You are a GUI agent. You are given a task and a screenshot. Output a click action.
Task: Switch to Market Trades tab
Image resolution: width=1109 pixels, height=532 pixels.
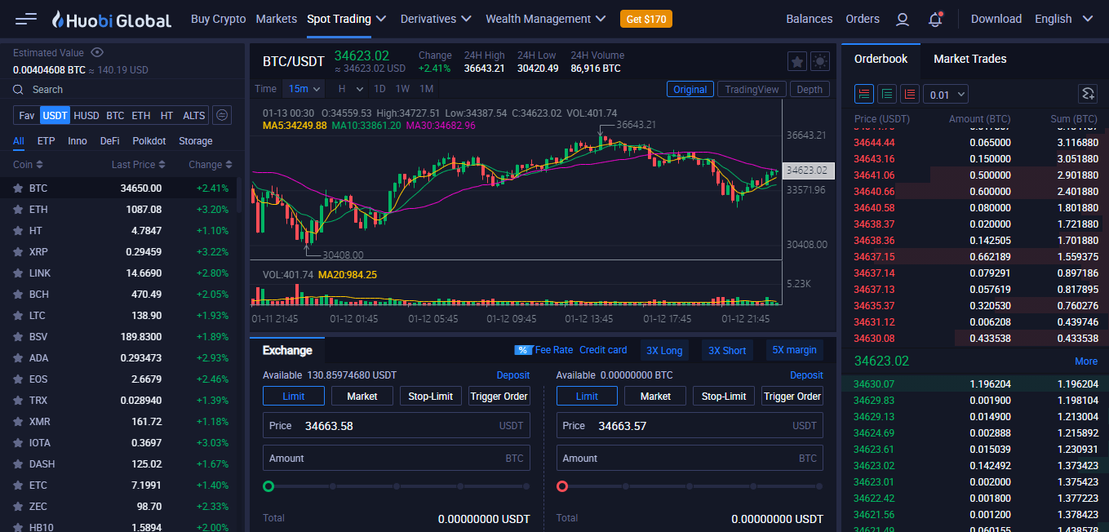click(969, 59)
